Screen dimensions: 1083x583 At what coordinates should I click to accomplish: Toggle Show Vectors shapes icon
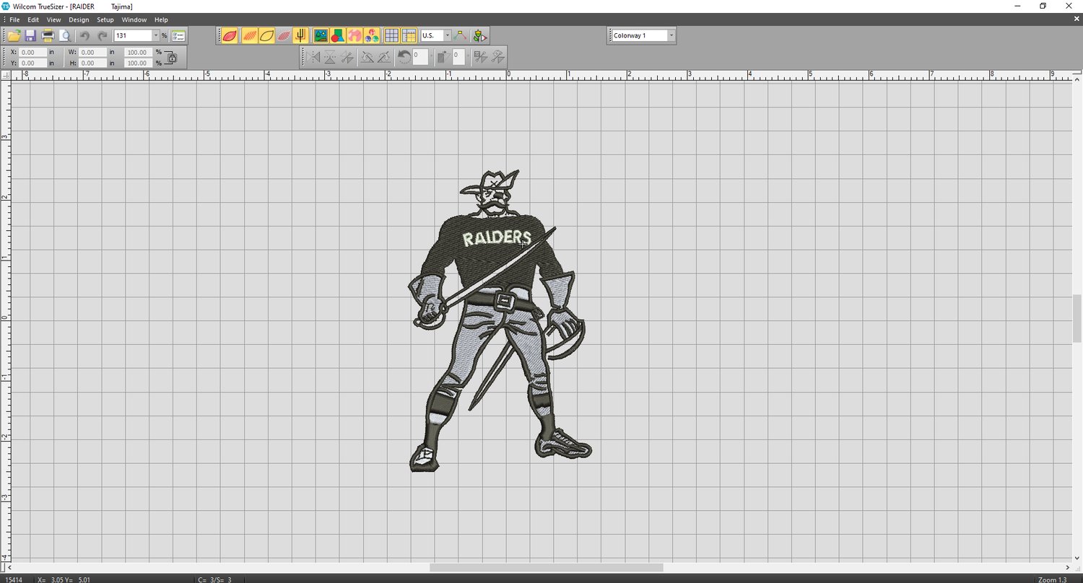337,35
